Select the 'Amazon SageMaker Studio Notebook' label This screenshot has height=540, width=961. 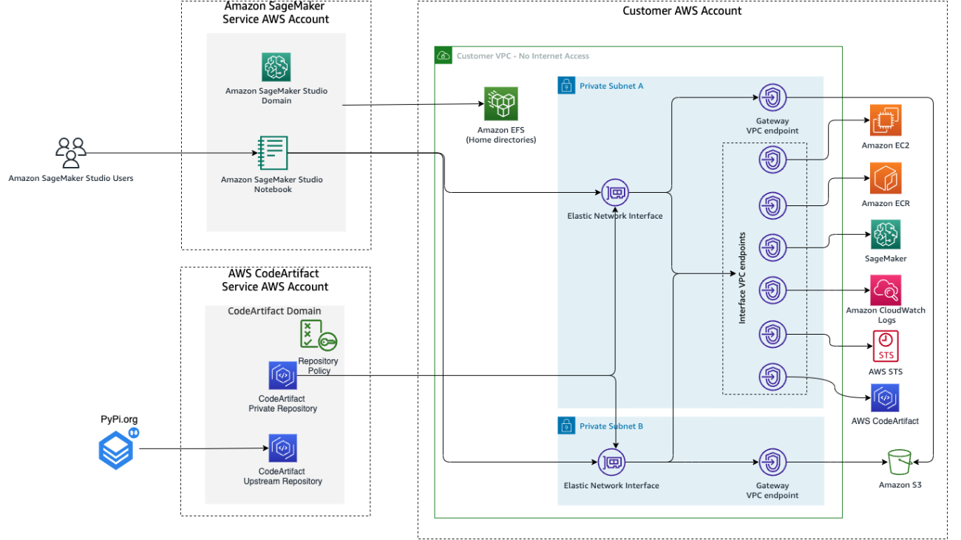click(272, 185)
